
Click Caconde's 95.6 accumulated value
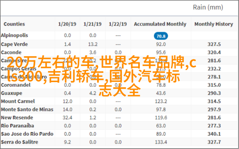161,53
